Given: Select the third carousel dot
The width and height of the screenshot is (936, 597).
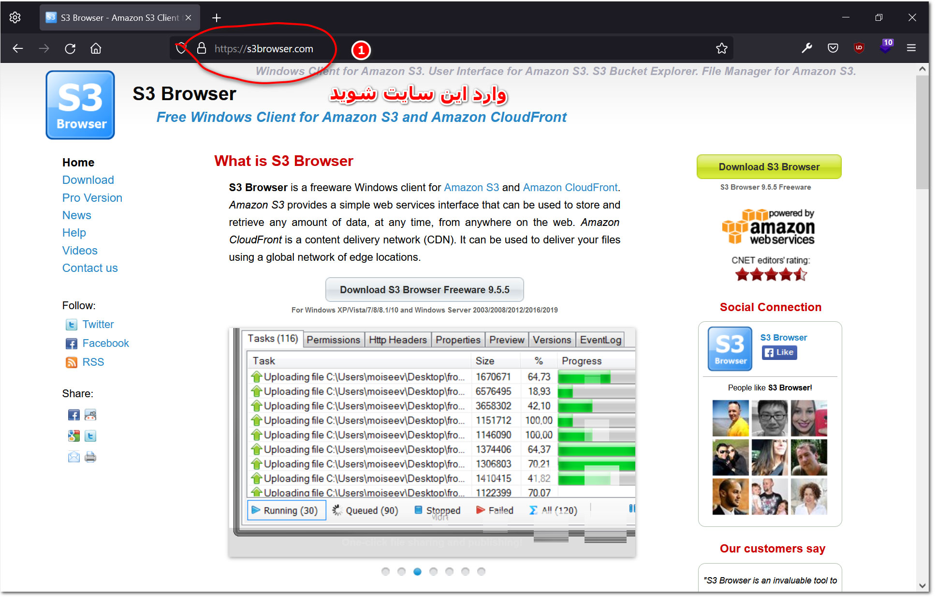Looking at the screenshot, I should 417,571.
